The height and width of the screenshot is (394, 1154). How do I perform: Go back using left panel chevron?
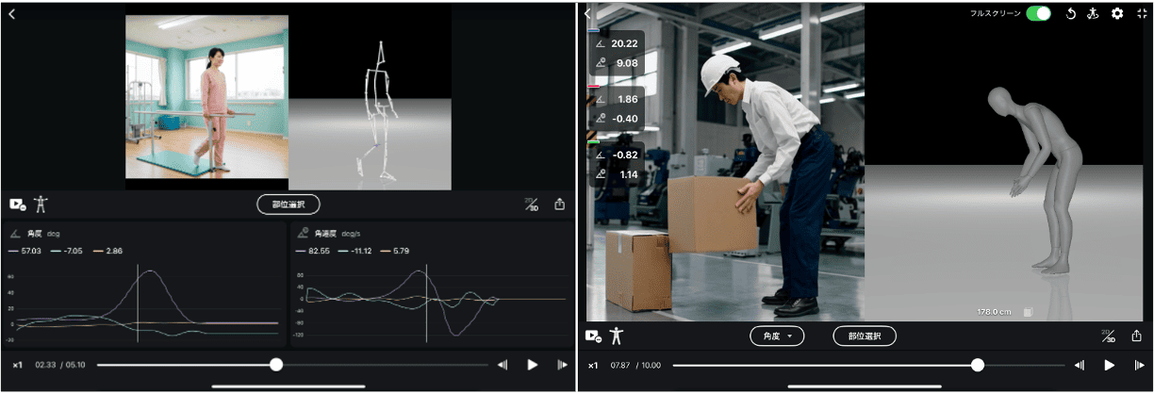pyautogui.click(x=11, y=14)
